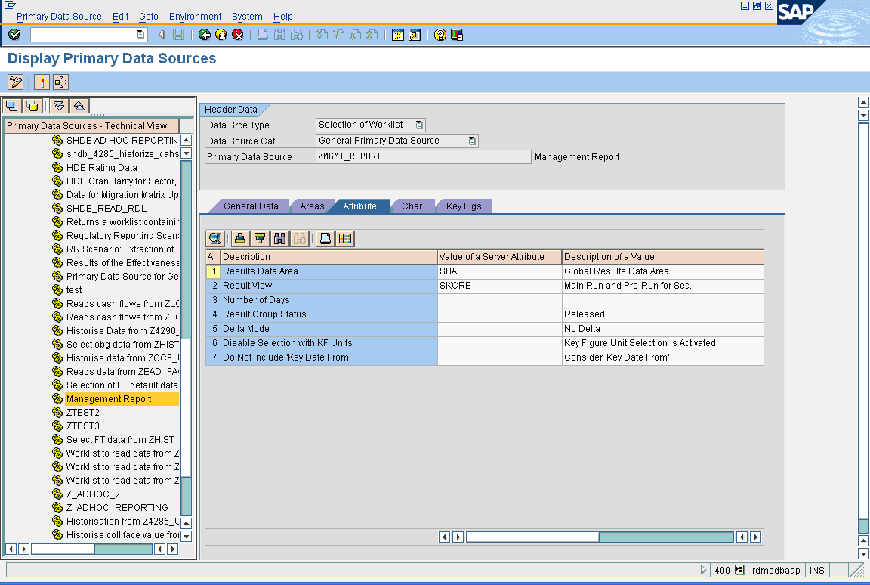Open the Goto menu
870x585 pixels.
coord(148,16)
